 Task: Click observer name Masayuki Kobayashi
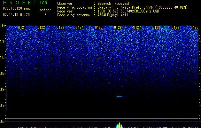115,4
